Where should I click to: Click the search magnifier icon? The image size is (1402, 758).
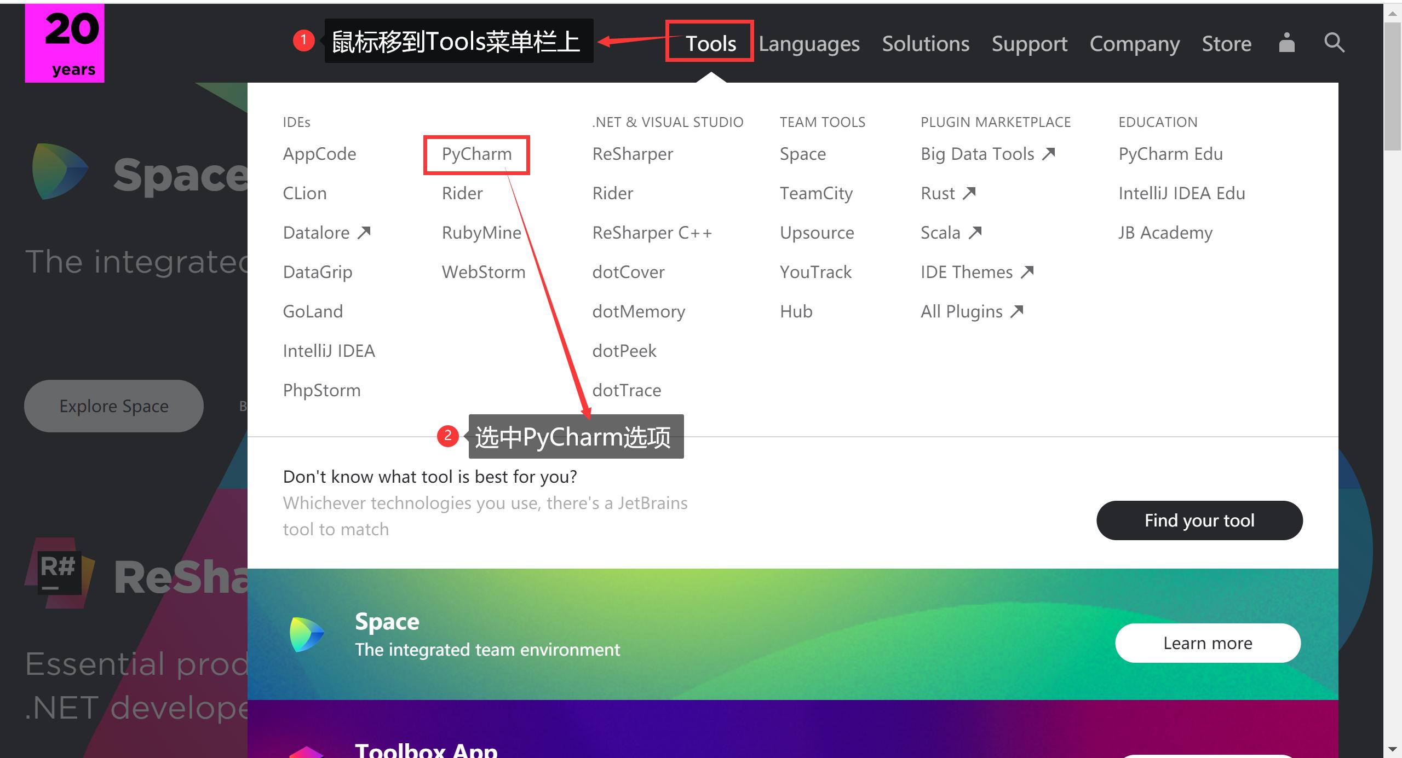pos(1334,42)
